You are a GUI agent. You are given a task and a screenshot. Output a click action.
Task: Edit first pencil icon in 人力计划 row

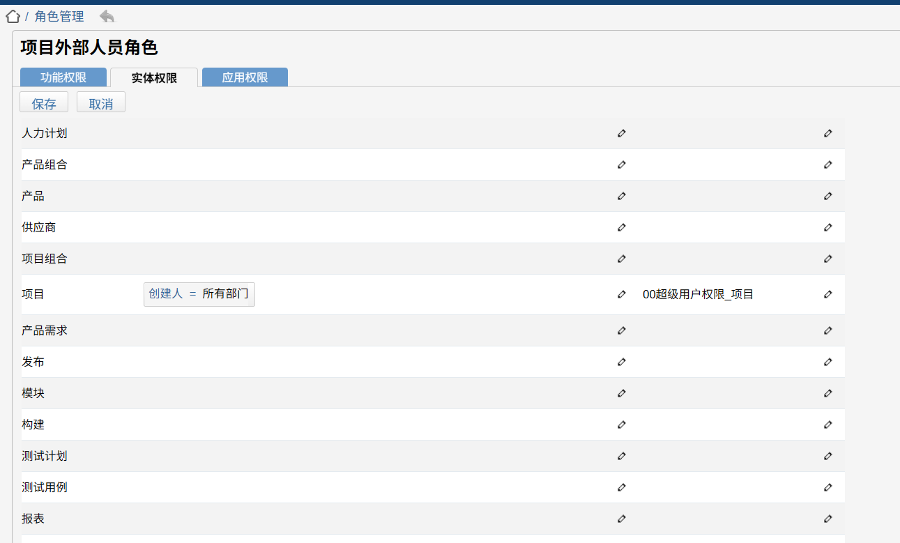(x=622, y=133)
